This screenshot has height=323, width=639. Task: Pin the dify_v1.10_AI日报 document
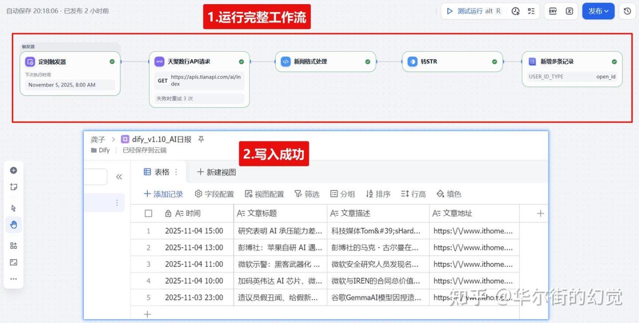(201, 140)
